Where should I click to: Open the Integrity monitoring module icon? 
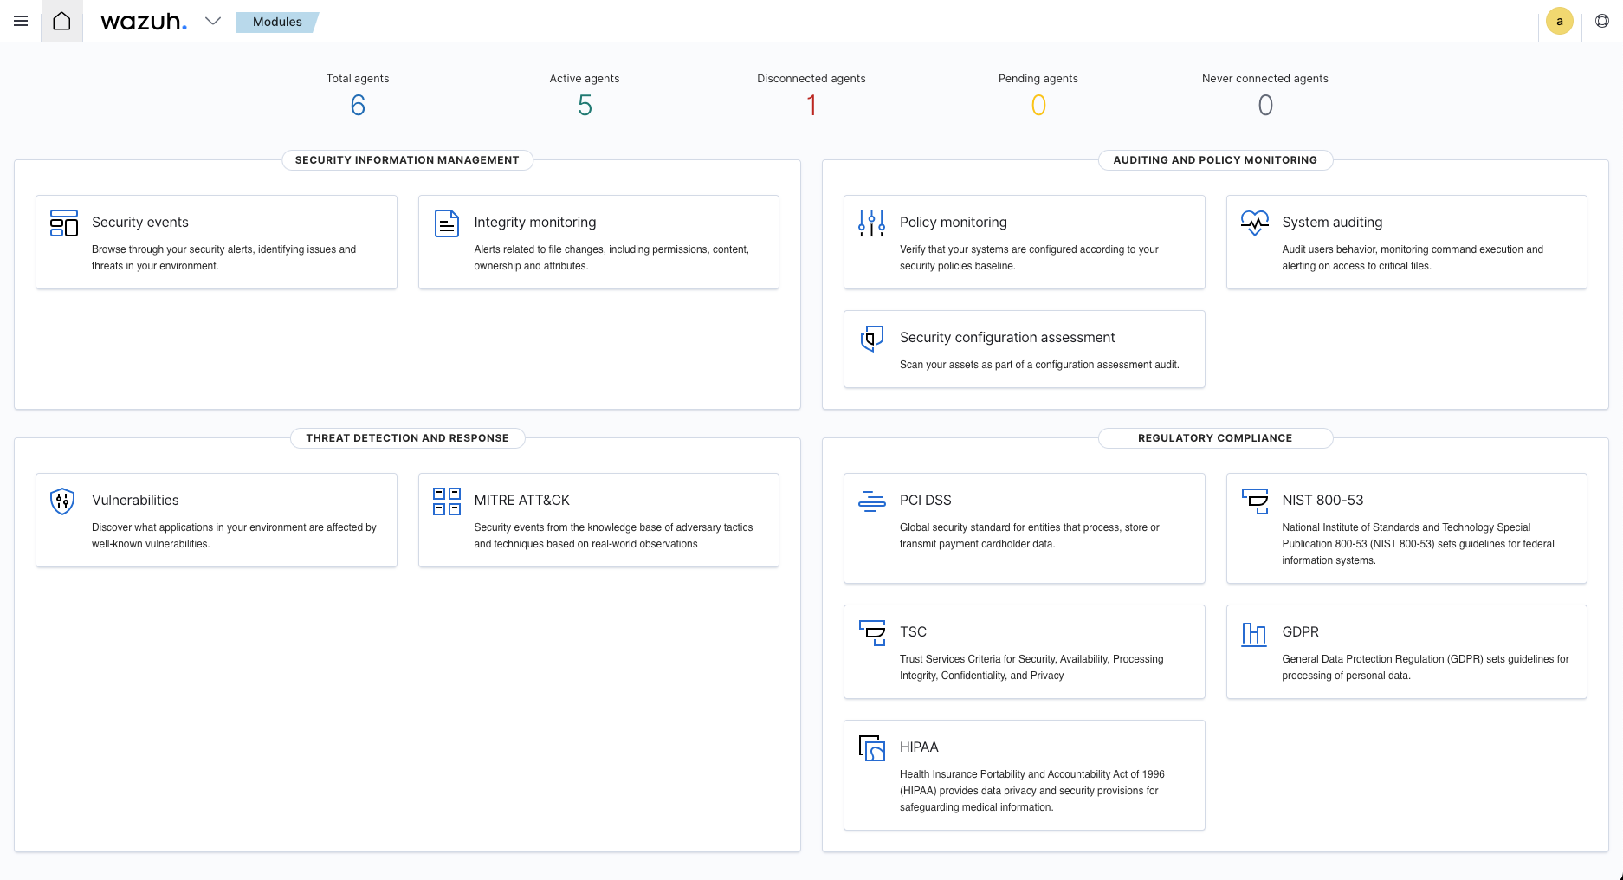[446, 223]
